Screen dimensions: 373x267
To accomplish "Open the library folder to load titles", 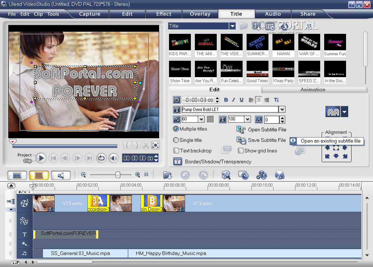I will (244, 26).
